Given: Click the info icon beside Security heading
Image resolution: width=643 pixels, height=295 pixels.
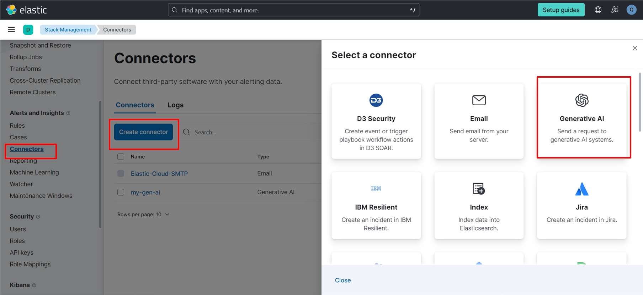Looking at the screenshot, I should coord(38,217).
